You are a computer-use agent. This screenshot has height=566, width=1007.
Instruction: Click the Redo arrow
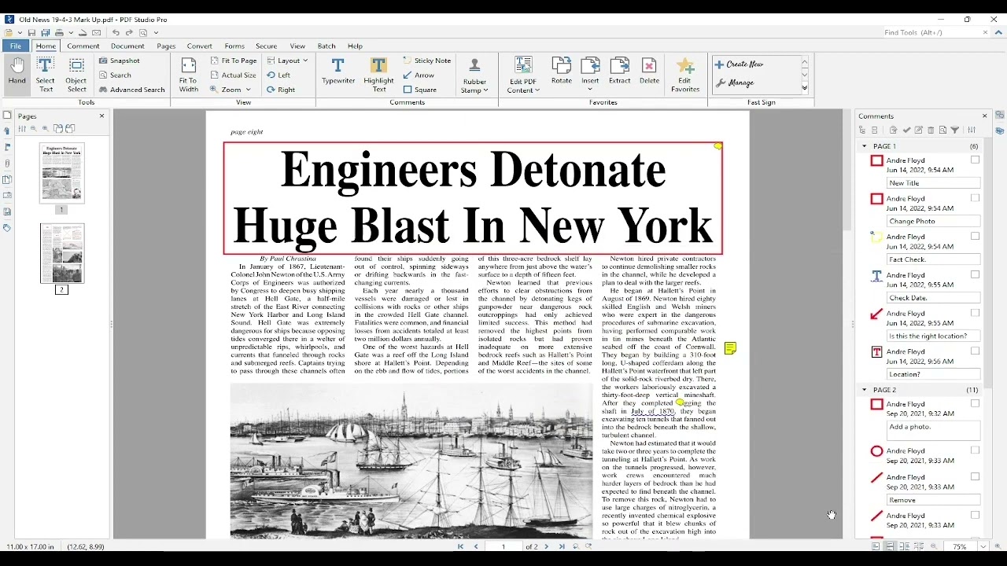point(128,33)
